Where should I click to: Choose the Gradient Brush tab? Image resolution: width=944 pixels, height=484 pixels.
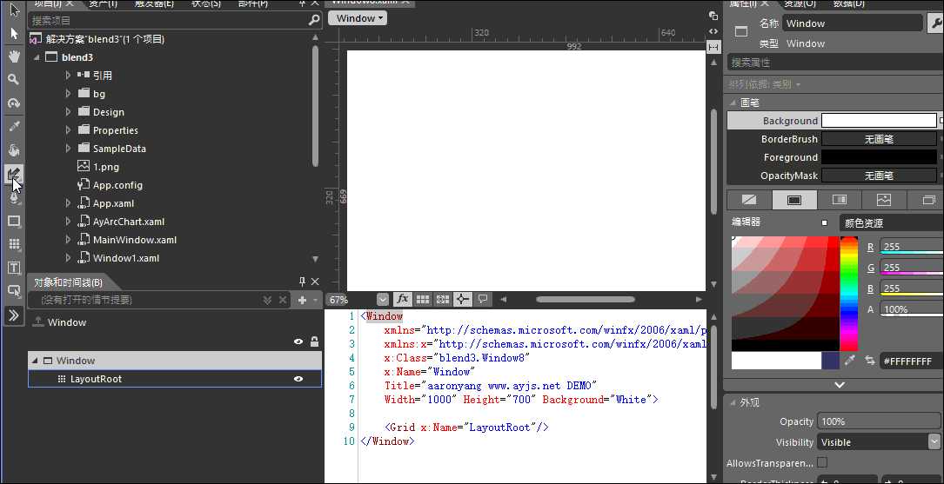pyautogui.click(x=840, y=200)
